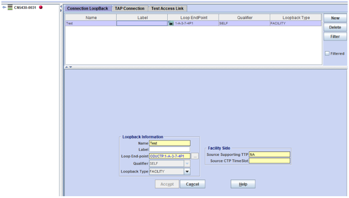Select the Connection LoopBack tab

88,9
